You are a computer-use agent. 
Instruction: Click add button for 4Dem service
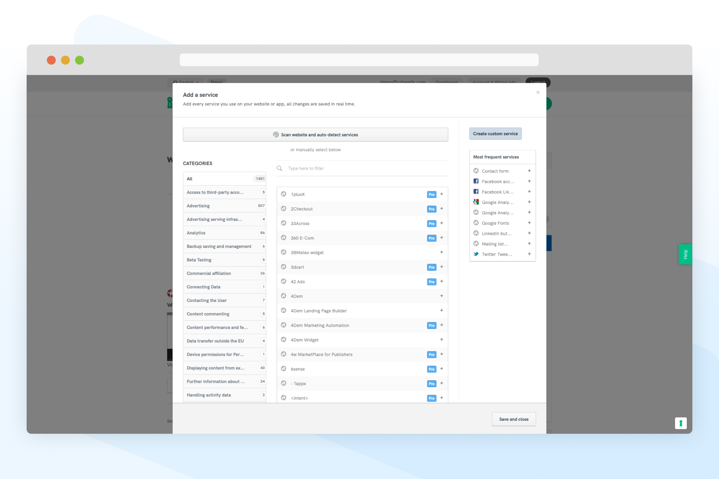coord(442,296)
